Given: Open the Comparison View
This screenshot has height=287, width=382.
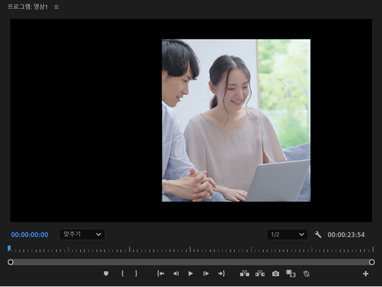Looking at the screenshot, I should click(291, 274).
